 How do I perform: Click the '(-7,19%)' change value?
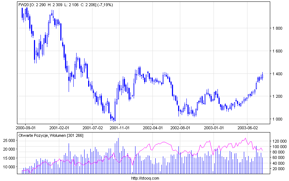coord(105,5)
